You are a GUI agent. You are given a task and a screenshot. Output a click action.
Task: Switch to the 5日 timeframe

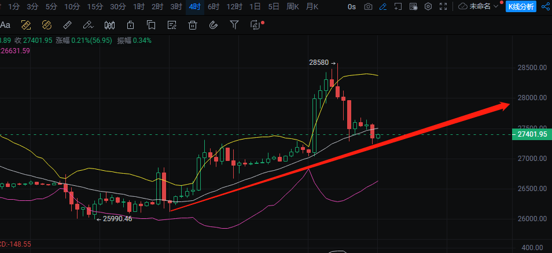pyautogui.click(x=274, y=6)
